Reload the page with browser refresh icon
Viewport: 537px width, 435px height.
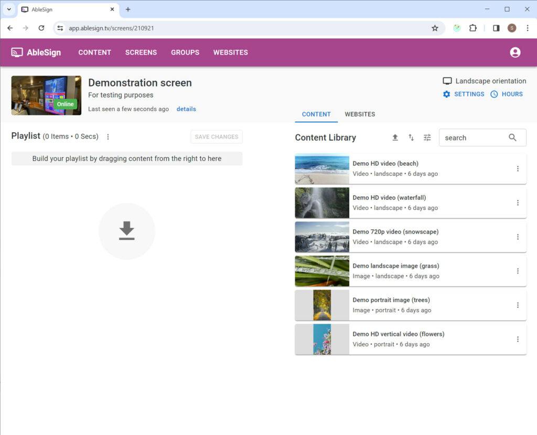click(41, 28)
